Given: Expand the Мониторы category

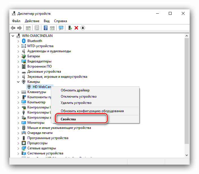Looking at the screenshot, I should (x=18, y=123).
